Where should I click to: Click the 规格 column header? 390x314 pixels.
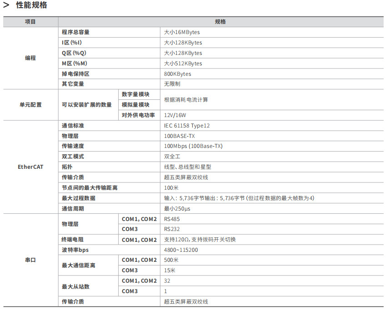pyautogui.click(x=220, y=22)
